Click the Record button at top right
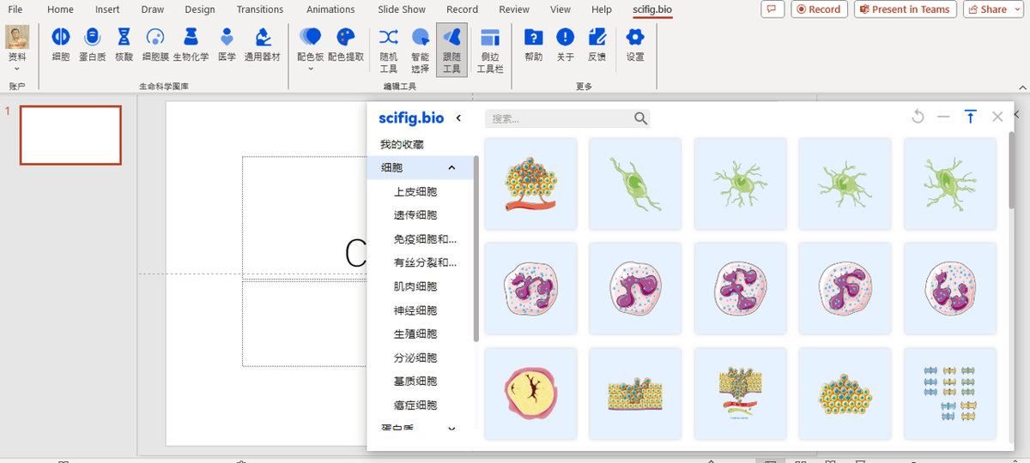The height and width of the screenshot is (463, 1030). pos(819,9)
